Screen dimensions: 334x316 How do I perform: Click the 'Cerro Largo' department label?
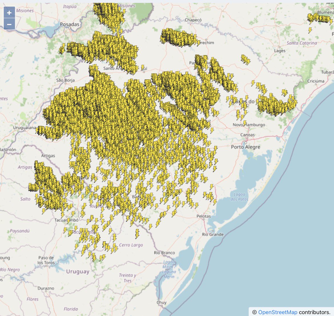coord(131,245)
